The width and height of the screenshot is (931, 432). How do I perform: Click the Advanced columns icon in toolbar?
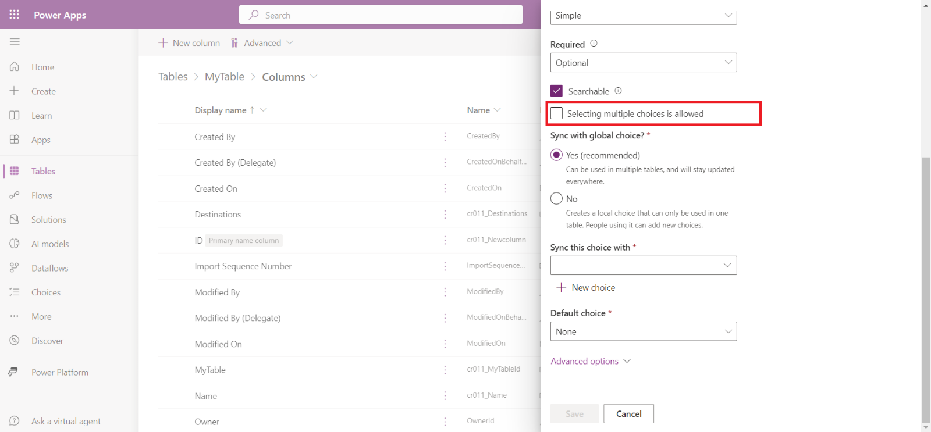pyautogui.click(x=234, y=42)
